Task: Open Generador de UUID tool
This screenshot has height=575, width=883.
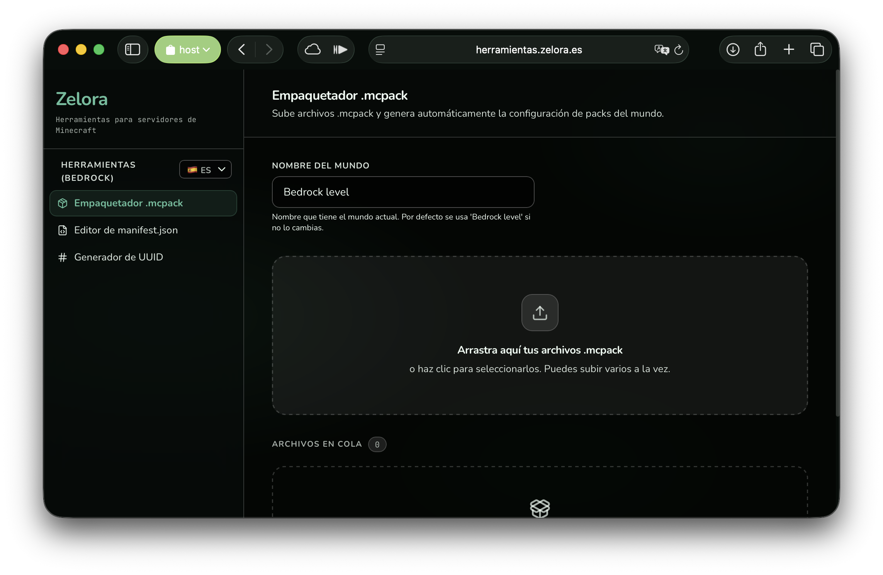Action: 143,257
